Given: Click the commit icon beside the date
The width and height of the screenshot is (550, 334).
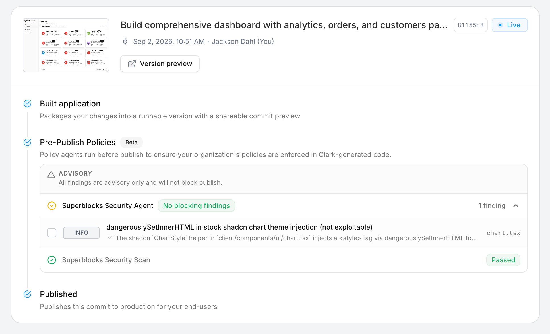Looking at the screenshot, I should pyautogui.click(x=125, y=42).
